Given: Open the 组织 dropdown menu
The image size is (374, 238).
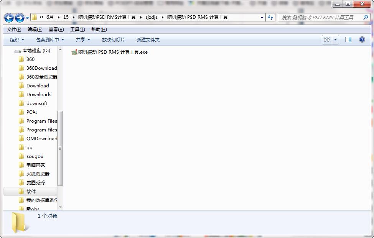Looking at the screenshot, I should pyautogui.click(x=16, y=39).
